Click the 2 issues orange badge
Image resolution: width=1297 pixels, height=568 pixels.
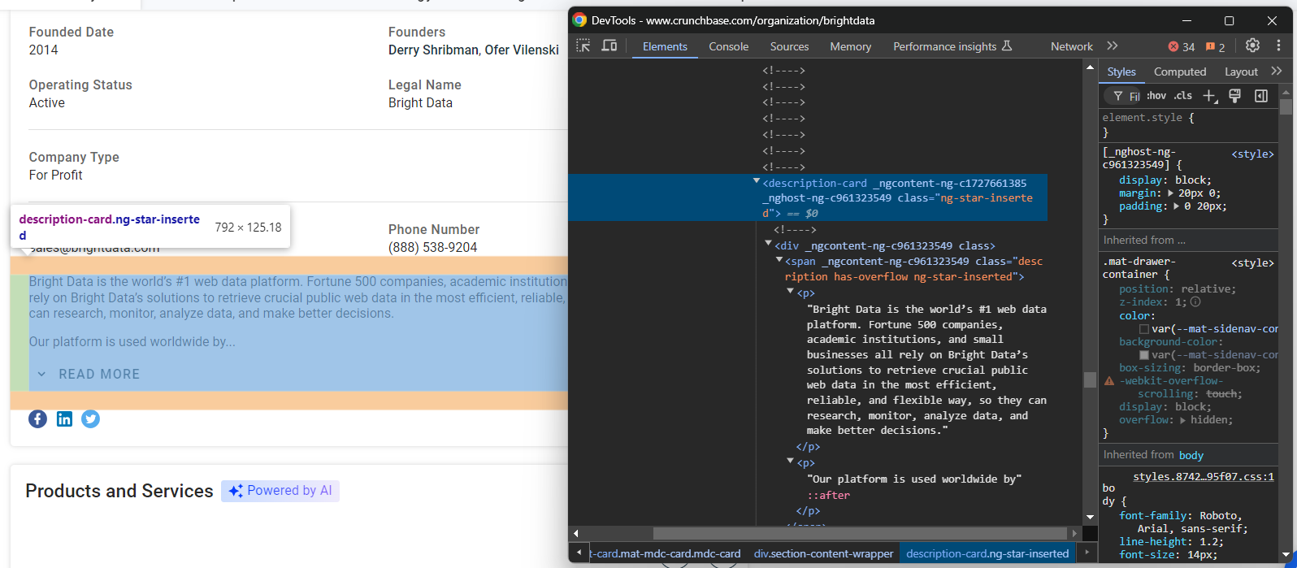pos(1216,46)
